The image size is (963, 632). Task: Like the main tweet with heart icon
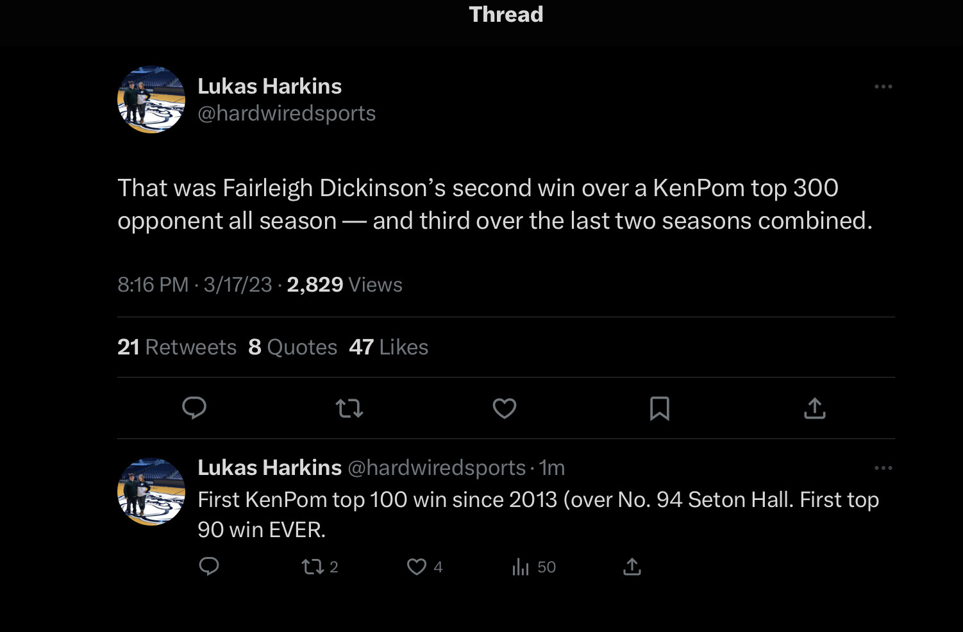pos(505,408)
